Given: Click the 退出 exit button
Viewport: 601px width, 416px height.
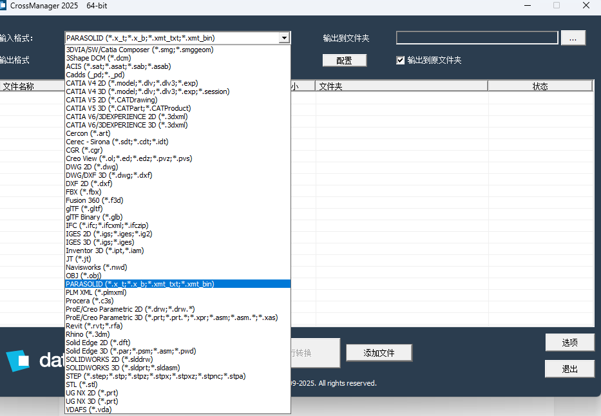Looking at the screenshot, I should pyautogui.click(x=570, y=369).
